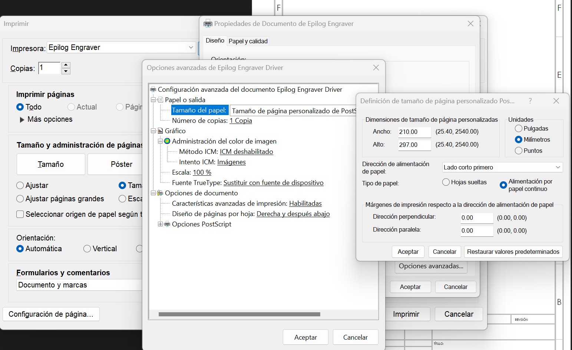This screenshot has width=572, height=350.
Task: Click the ICM deshabilitado link
Action: [x=247, y=152]
